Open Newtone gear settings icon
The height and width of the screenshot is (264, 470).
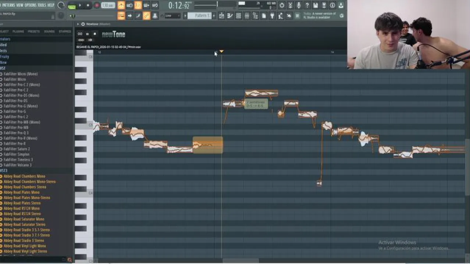[x=83, y=24]
